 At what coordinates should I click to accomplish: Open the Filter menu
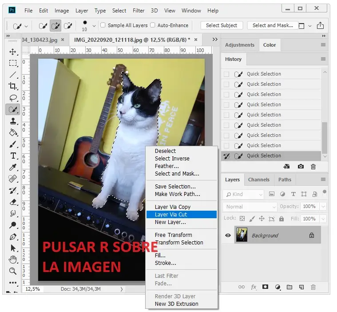139,11
